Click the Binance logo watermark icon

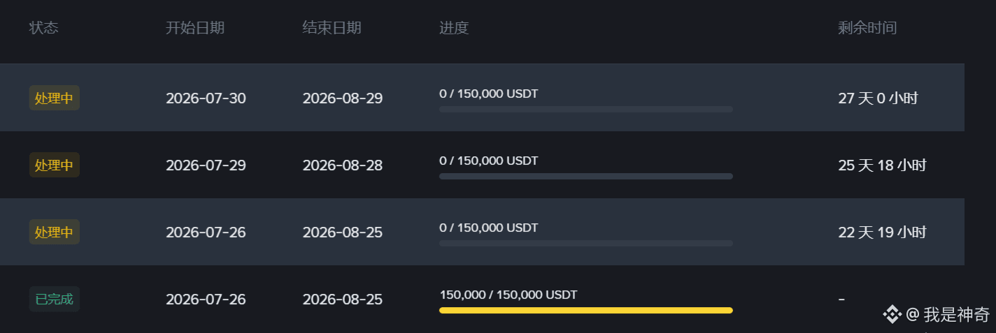coord(892,314)
